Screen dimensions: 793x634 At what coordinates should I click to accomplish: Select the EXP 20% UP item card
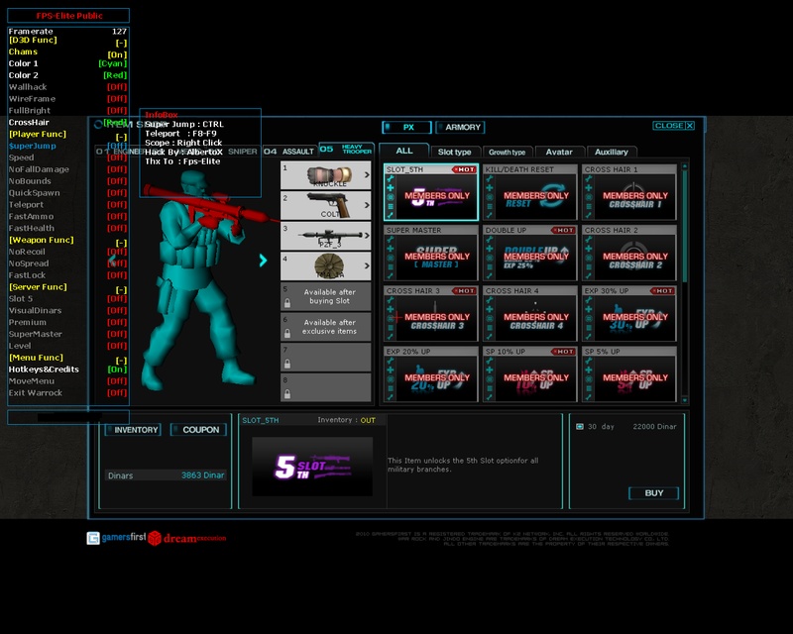pyautogui.click(x=431, y=374)
